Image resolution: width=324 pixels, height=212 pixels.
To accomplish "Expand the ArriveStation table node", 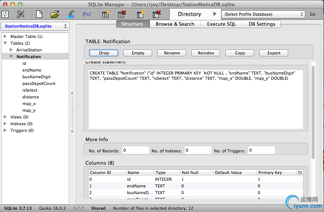I will [11, 50].
